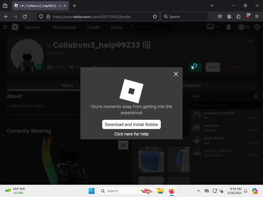Open the chat group create icon
This screenshot has width=263, height=197.
[256, 96]
